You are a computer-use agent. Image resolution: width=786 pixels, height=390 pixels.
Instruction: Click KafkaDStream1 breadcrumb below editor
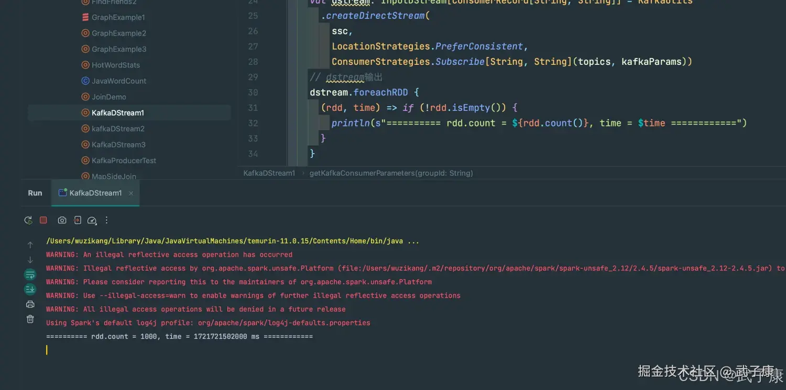[x=269, y=173]
